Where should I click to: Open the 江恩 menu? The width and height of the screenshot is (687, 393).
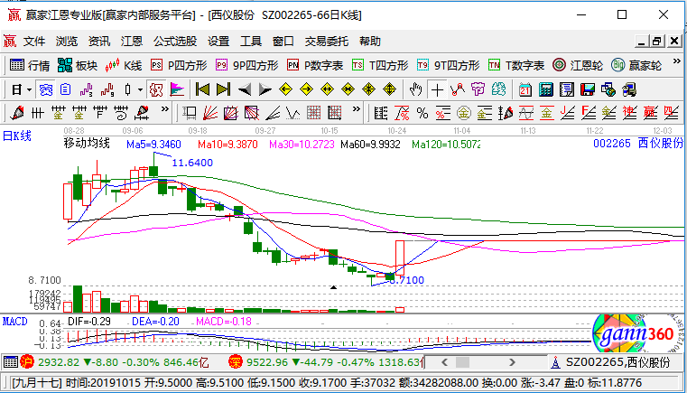132,42
